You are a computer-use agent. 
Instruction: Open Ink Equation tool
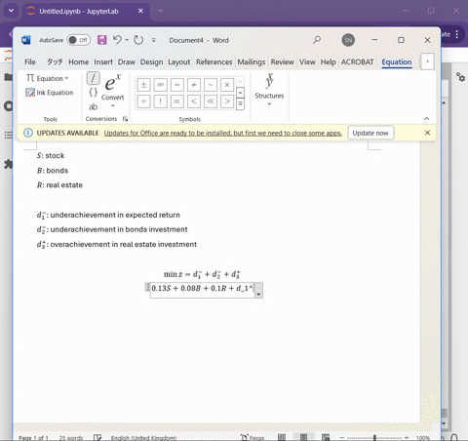point(50,93)
